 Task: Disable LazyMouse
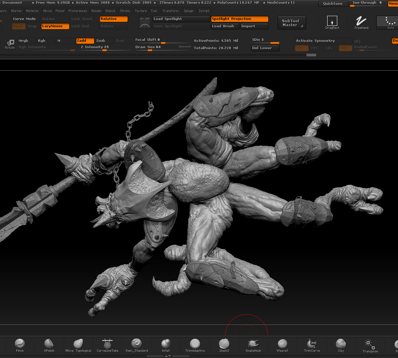pyautogui.click(x=55, y=26)
